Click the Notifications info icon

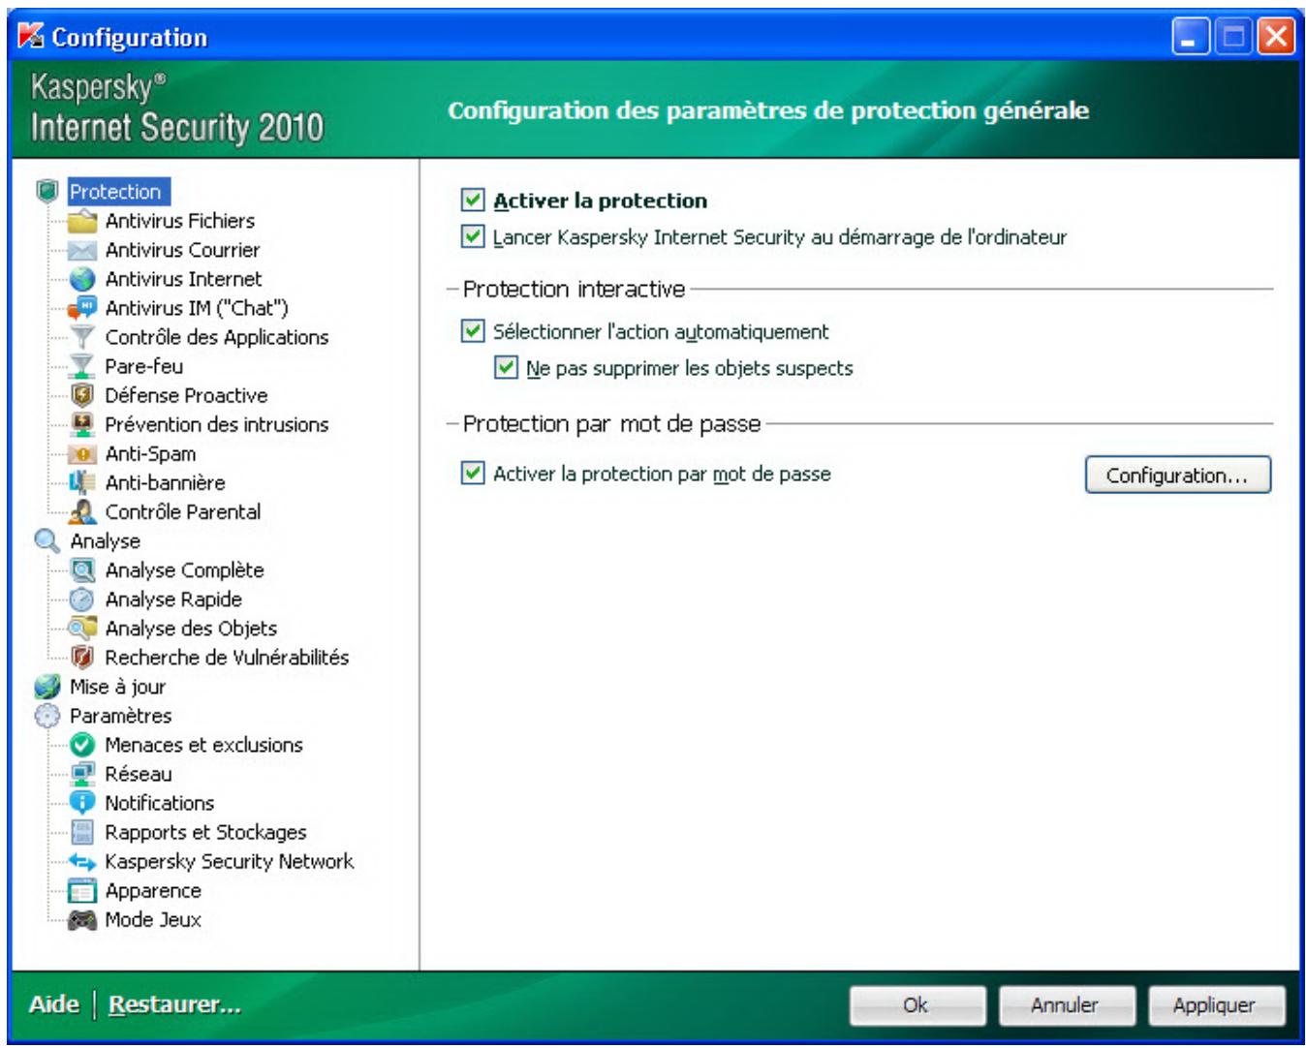[82, 803]
